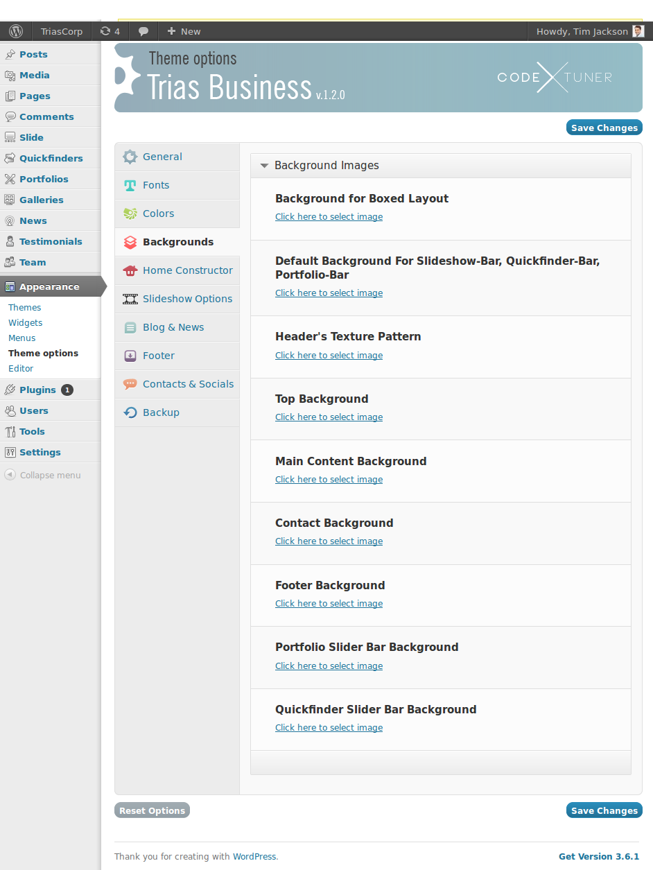This screenshot has height=870, width=653.
Task: Click the Reset Options button
Action: [152, 810]
